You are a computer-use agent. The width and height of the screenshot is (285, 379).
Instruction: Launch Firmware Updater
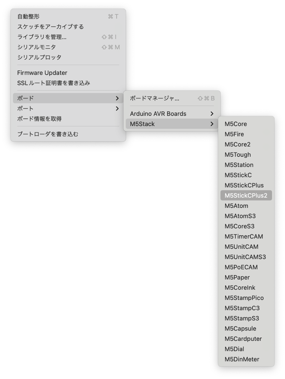click(x=68, y=73)
